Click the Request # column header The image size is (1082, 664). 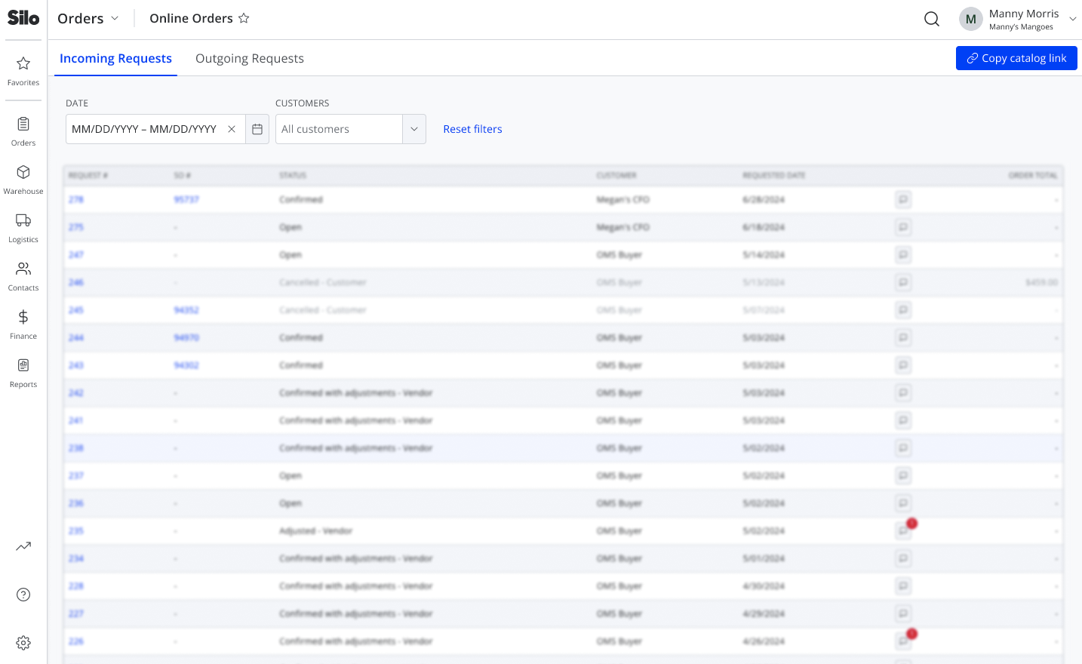[88, 175]
